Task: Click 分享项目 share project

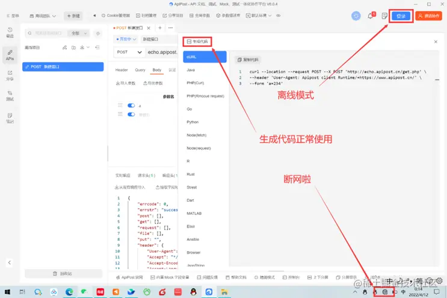Action: 173,16
